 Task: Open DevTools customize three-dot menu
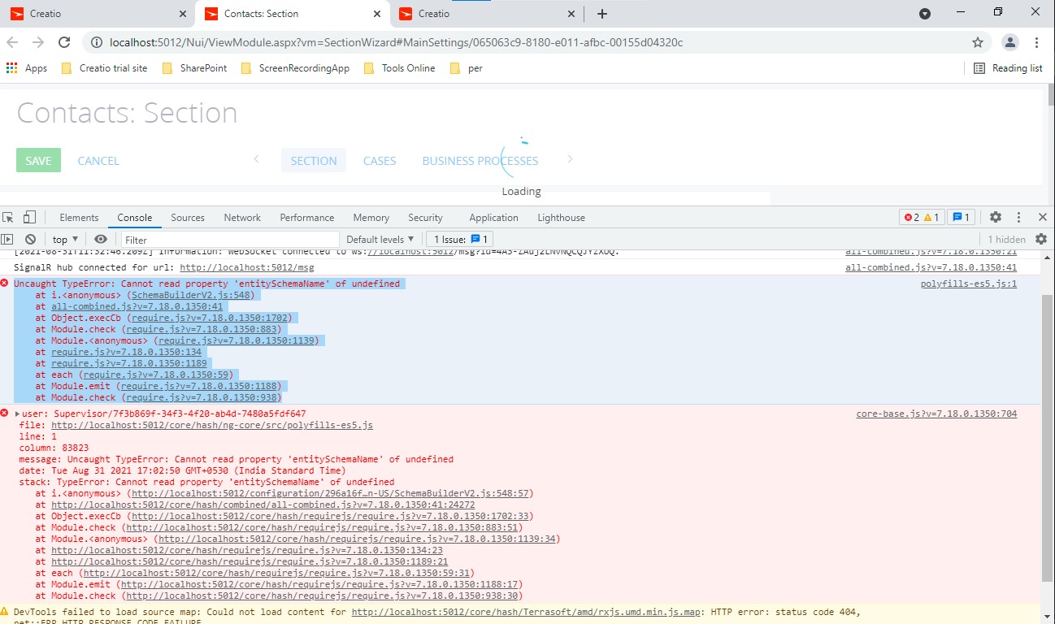coord(1018,217)
